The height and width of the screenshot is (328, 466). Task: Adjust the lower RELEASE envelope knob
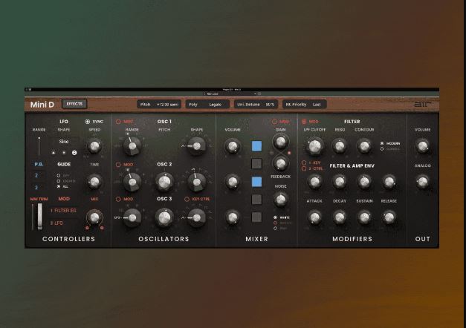(389, 217)
